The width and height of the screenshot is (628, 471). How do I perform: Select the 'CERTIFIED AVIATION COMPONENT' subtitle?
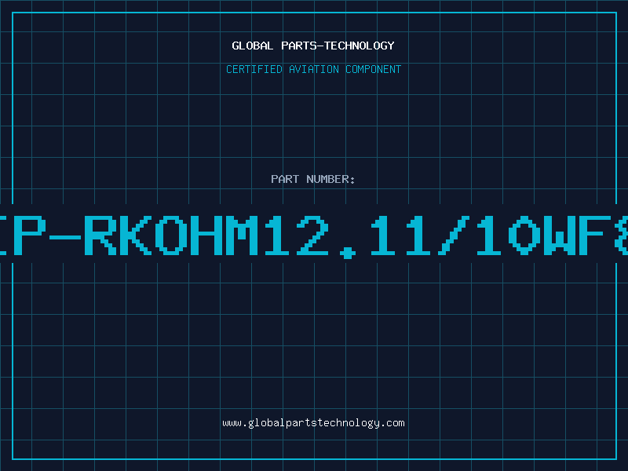313,69
